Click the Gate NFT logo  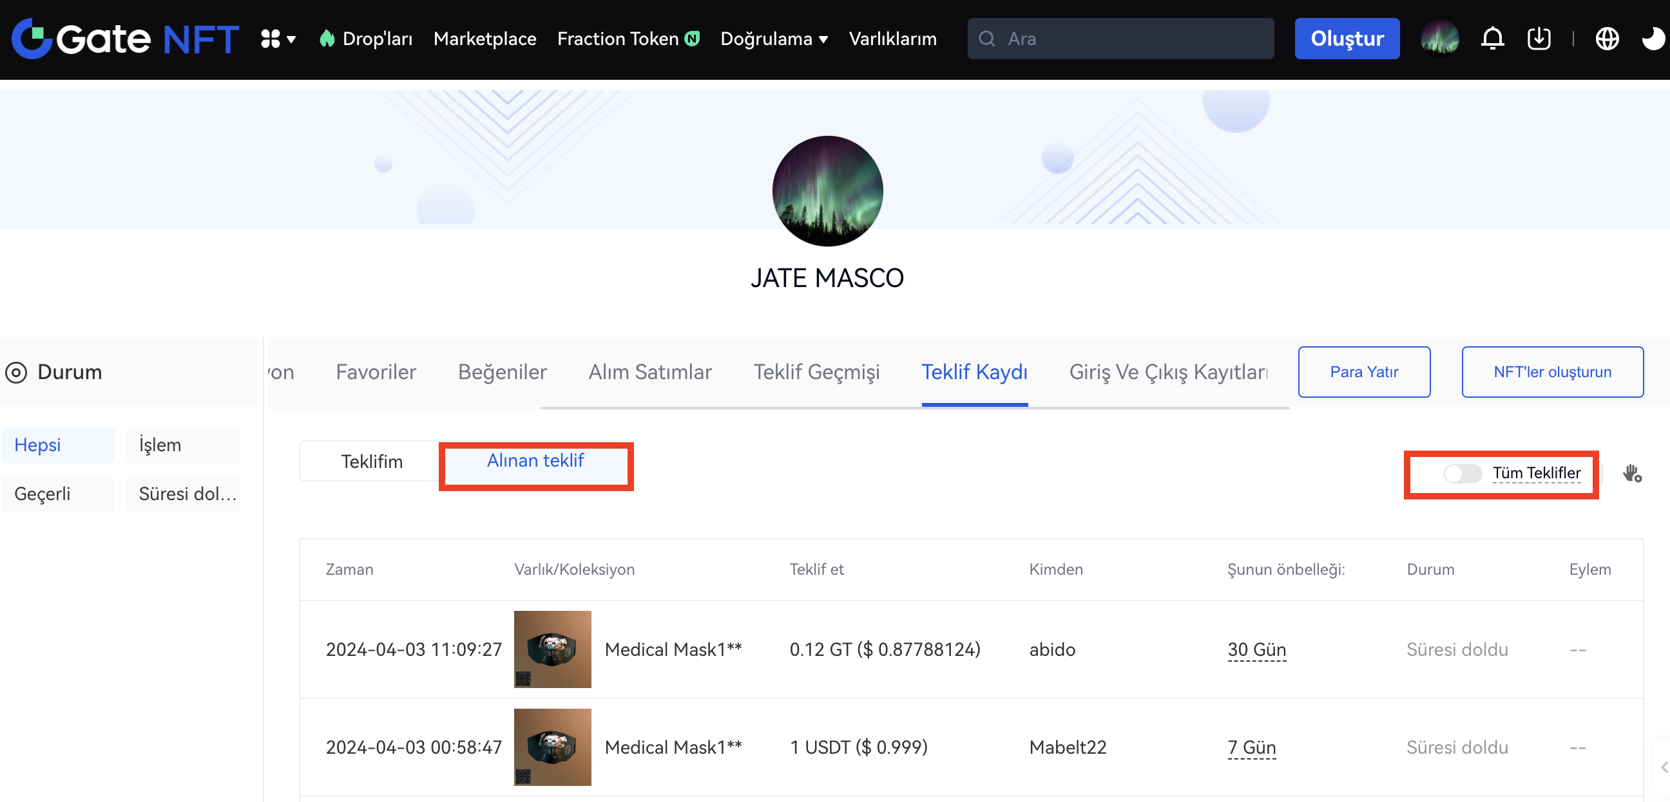pyautogui.click(x=125, y=39)
